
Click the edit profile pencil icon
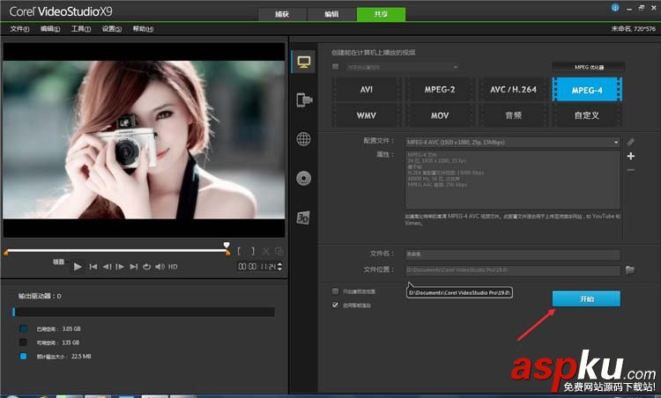[x=631, y=142]
